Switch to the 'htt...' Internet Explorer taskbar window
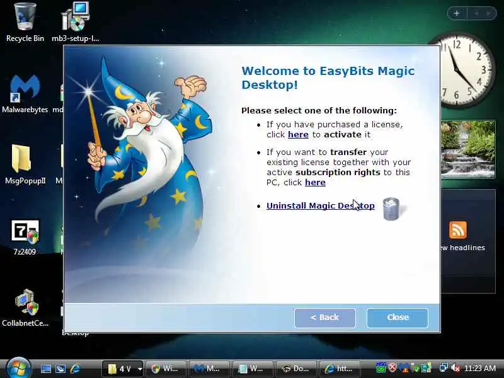Screen dimensions: 504x378 coord(340,369)
